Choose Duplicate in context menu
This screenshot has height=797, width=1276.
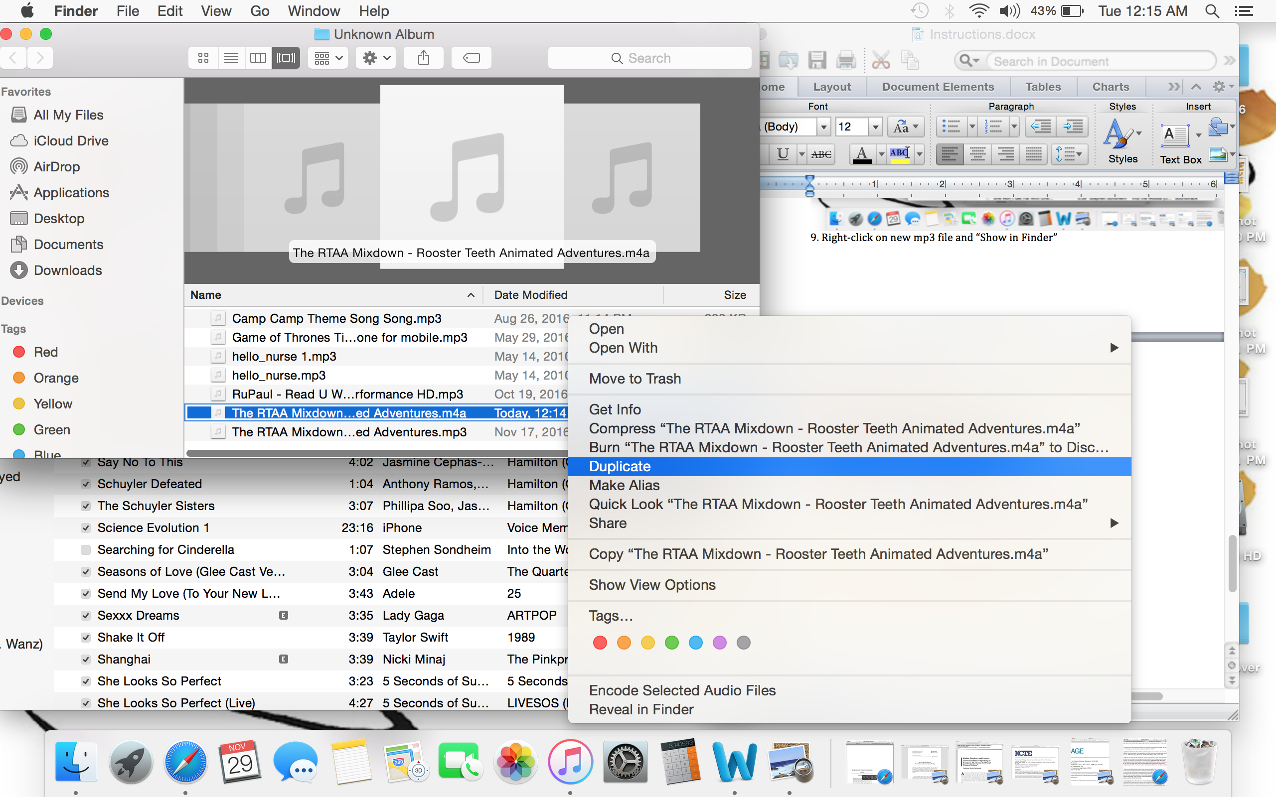[849, 467]
